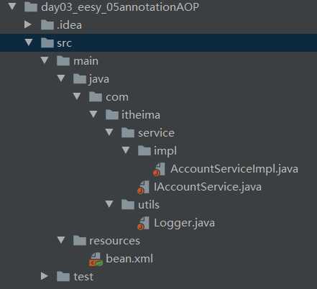Select the service package name
Viewport: 317px width, 289px height.
[x=156, y=133]
